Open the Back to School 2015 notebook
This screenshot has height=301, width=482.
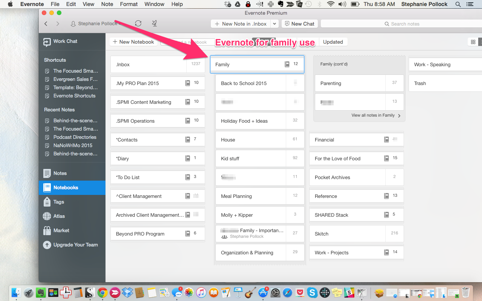[x=260, y=83]
